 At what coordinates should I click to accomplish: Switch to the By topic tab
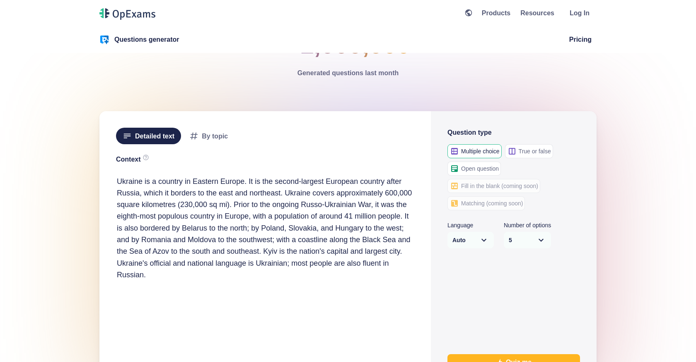tap(209, 136)
